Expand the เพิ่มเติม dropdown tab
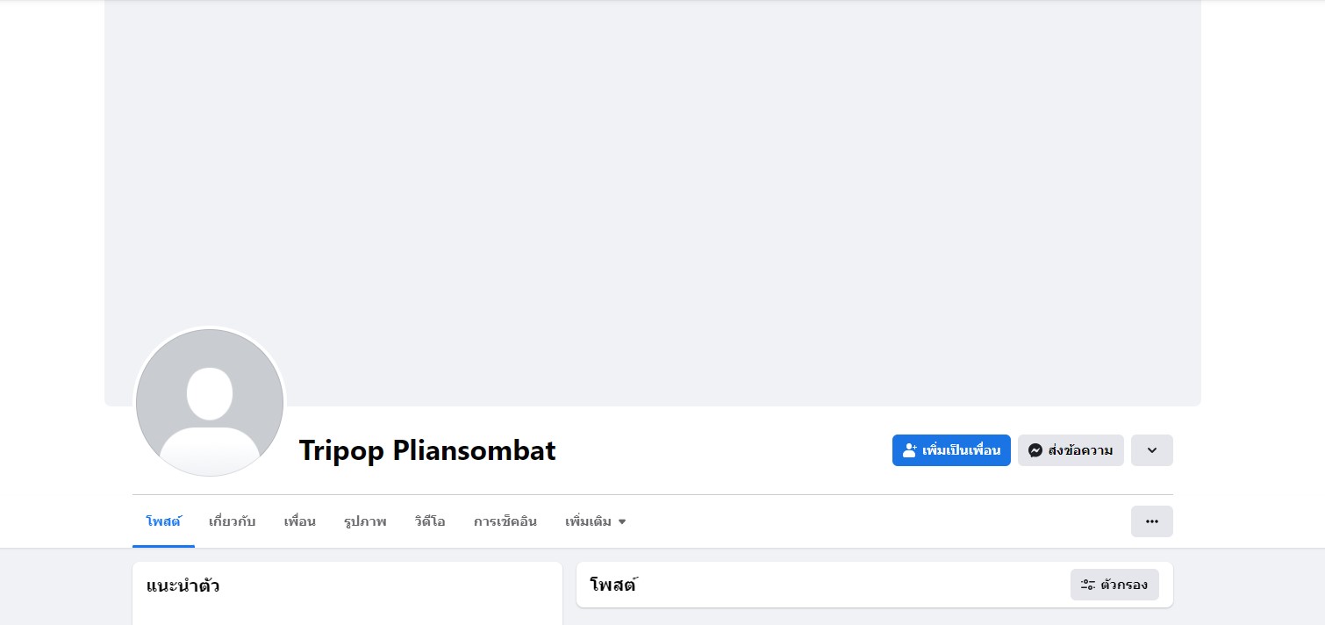This screenshot has width=1325, height=625. tap(595, 521)
